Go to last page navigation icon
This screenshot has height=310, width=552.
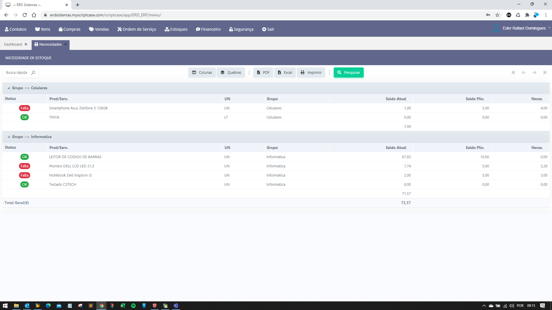pyautogui.click(x=545, y=73)
